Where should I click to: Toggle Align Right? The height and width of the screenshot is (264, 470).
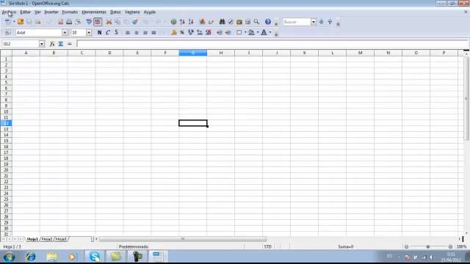coord(145,32)
